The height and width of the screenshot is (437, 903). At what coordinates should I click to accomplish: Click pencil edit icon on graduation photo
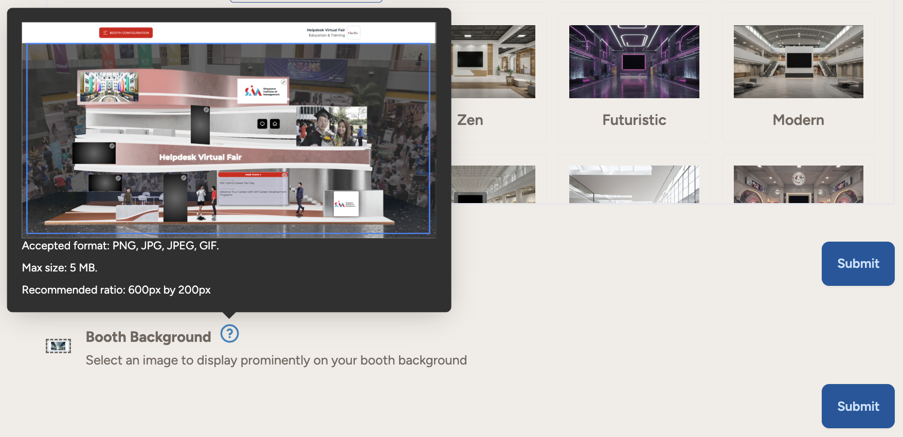point(363,111)
